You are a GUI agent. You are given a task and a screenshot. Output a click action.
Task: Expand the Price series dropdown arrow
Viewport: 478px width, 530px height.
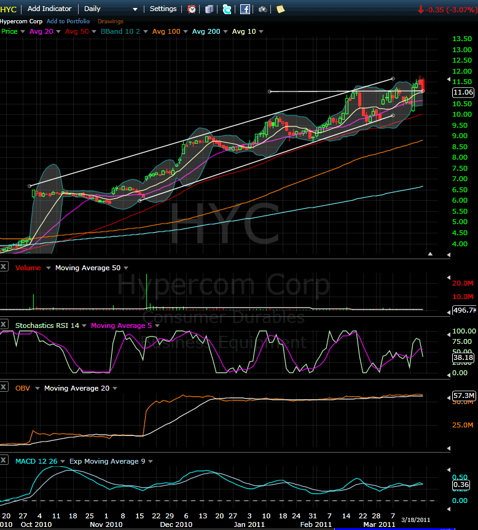pyautogui.click(x=23, y=31)
